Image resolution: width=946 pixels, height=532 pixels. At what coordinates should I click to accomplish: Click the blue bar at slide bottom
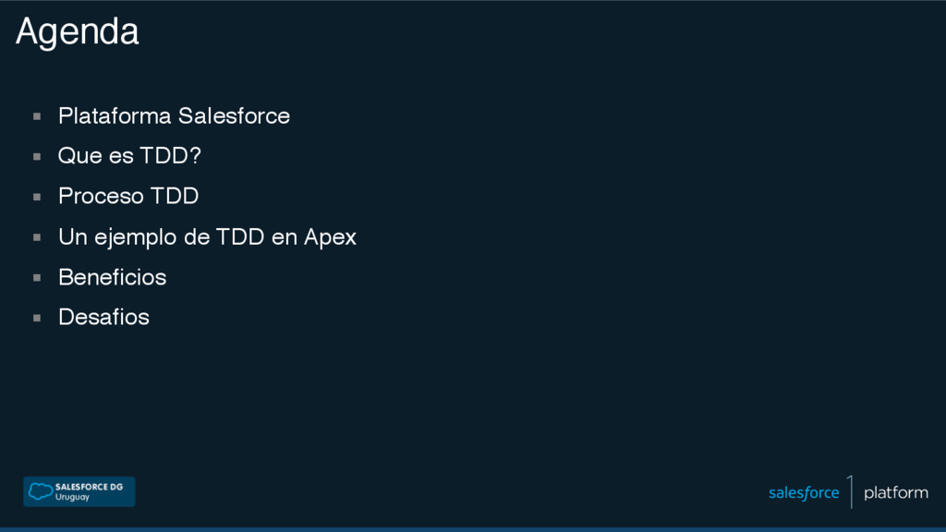tap(473, 529)
